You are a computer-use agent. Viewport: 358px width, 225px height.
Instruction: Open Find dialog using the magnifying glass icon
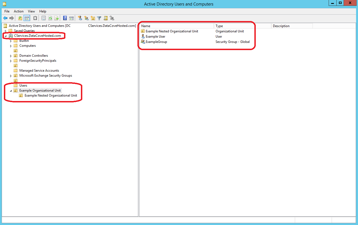pyautogui.click(x=106, y=18)
